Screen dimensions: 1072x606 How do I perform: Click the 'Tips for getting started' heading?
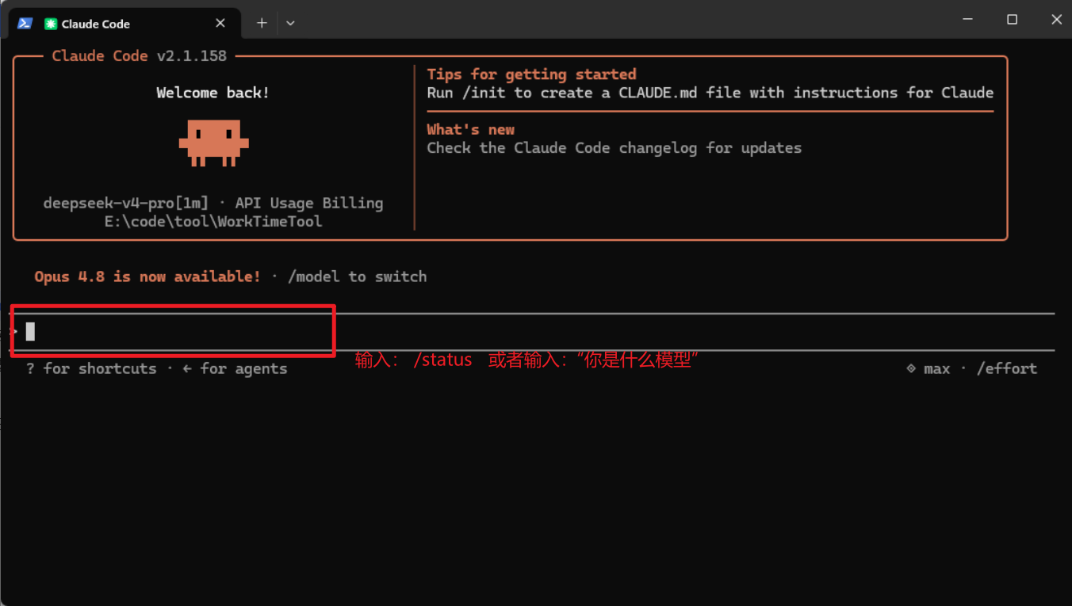[x=532, y=74]
